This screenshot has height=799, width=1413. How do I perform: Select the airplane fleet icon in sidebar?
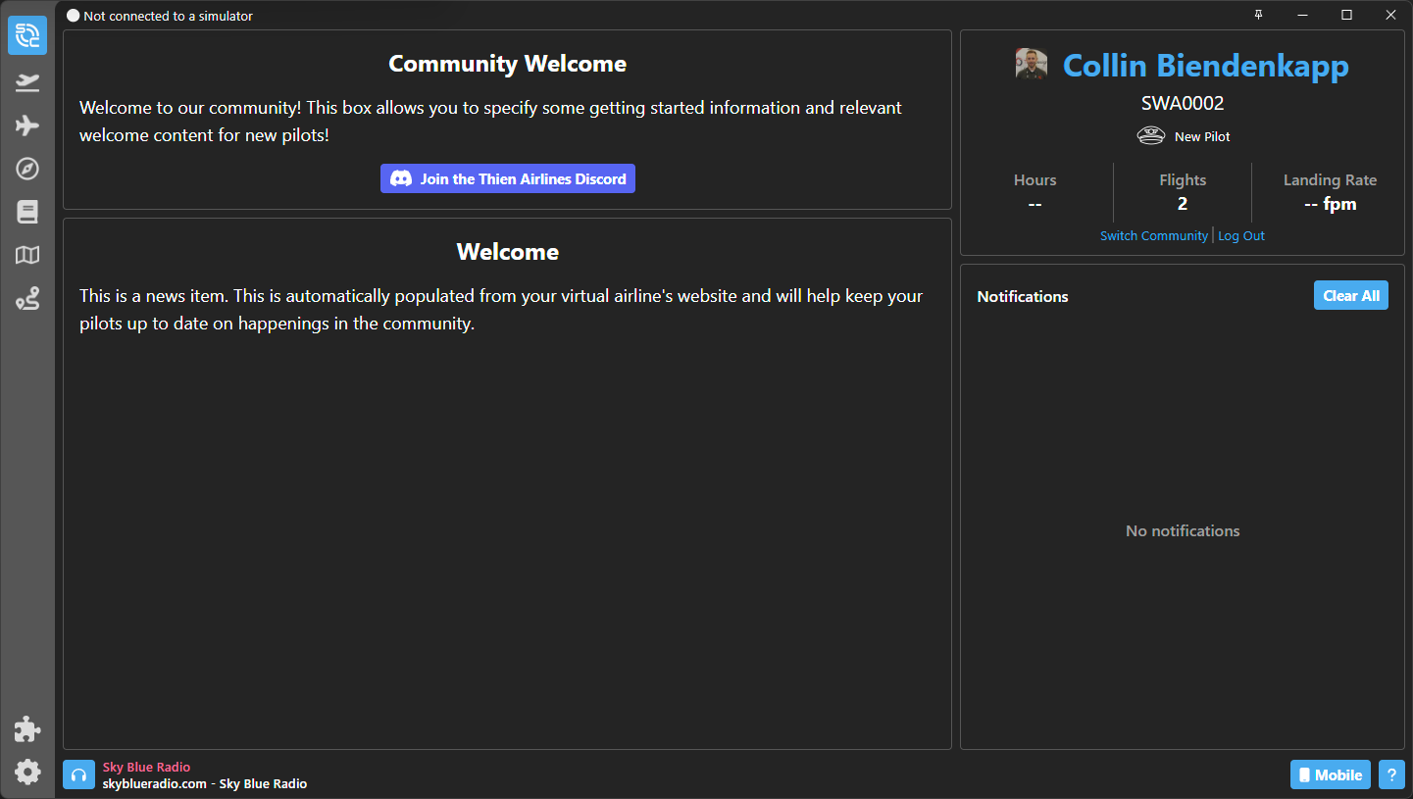(x=27, y=125)
